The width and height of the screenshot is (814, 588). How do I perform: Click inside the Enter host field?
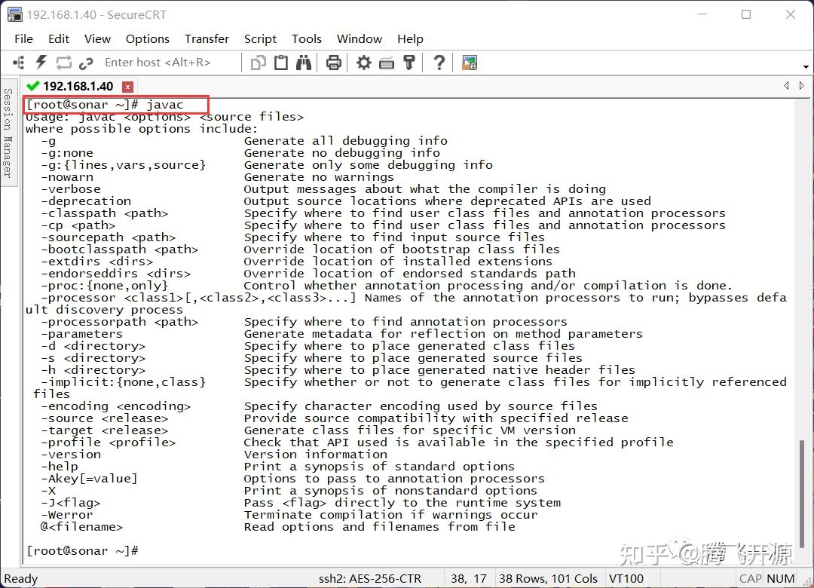(x=158, y=63)
